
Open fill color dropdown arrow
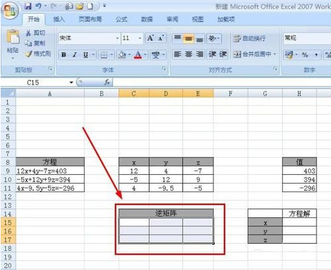click(x=130, y=55)
